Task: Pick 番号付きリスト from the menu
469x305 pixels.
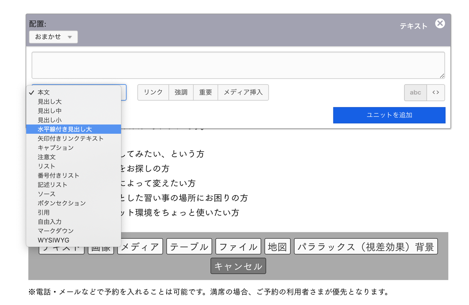Action: (59, 175)
